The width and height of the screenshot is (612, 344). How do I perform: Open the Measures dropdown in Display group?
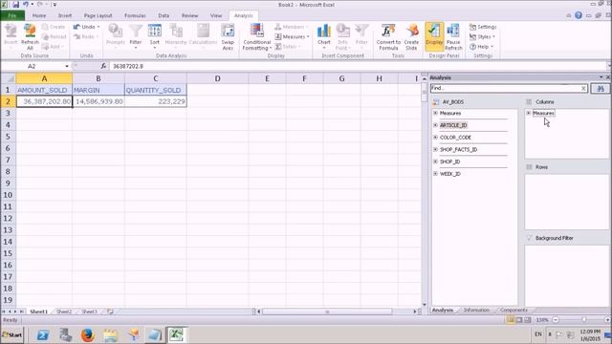(292, 36)
